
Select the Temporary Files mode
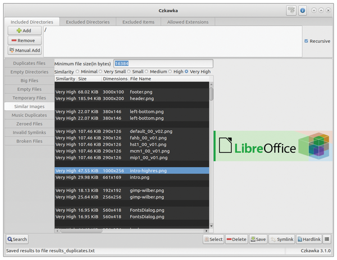pos(29,98)
